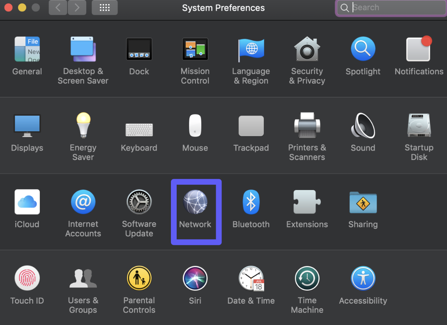Open Bluetooth settings
447x325 pixels.
click(x=251, y=202)
